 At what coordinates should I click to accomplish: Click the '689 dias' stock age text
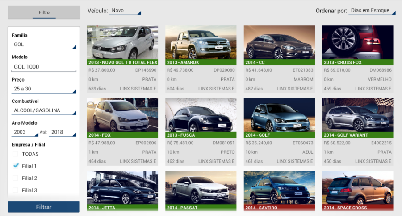pyautogui.click(x=97, y=89)
